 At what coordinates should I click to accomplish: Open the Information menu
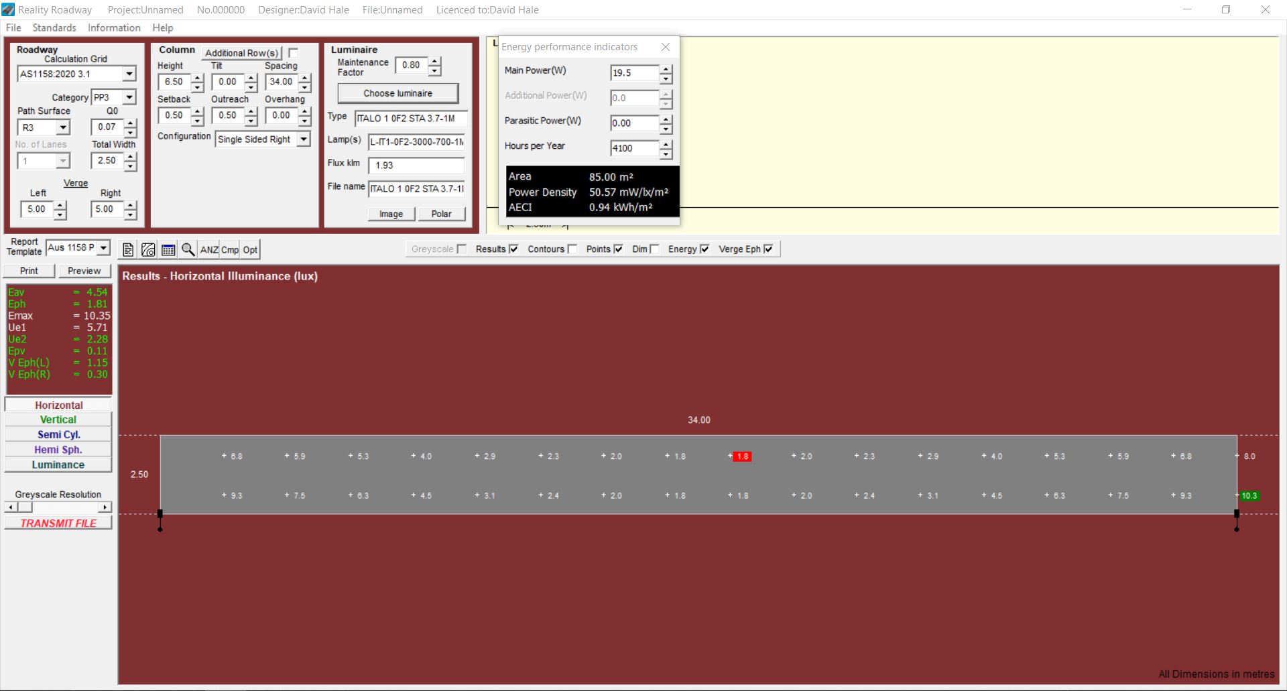[x=114, y=27]
